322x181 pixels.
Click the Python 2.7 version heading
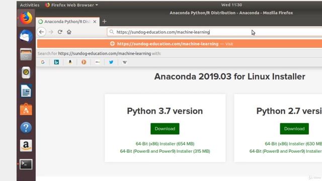click(x=289, y=111)
